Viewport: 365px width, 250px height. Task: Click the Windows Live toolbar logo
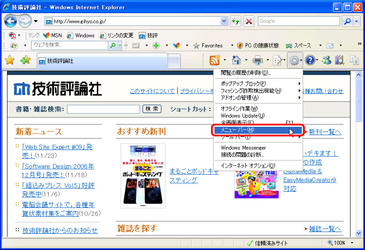click(14, 46)
